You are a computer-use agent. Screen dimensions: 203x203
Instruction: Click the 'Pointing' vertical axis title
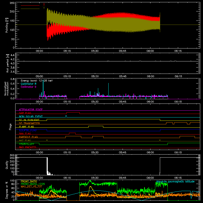pos(7,25)
